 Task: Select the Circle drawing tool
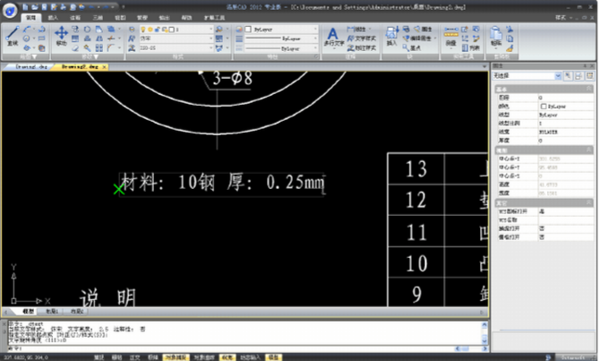click(26, 39)
